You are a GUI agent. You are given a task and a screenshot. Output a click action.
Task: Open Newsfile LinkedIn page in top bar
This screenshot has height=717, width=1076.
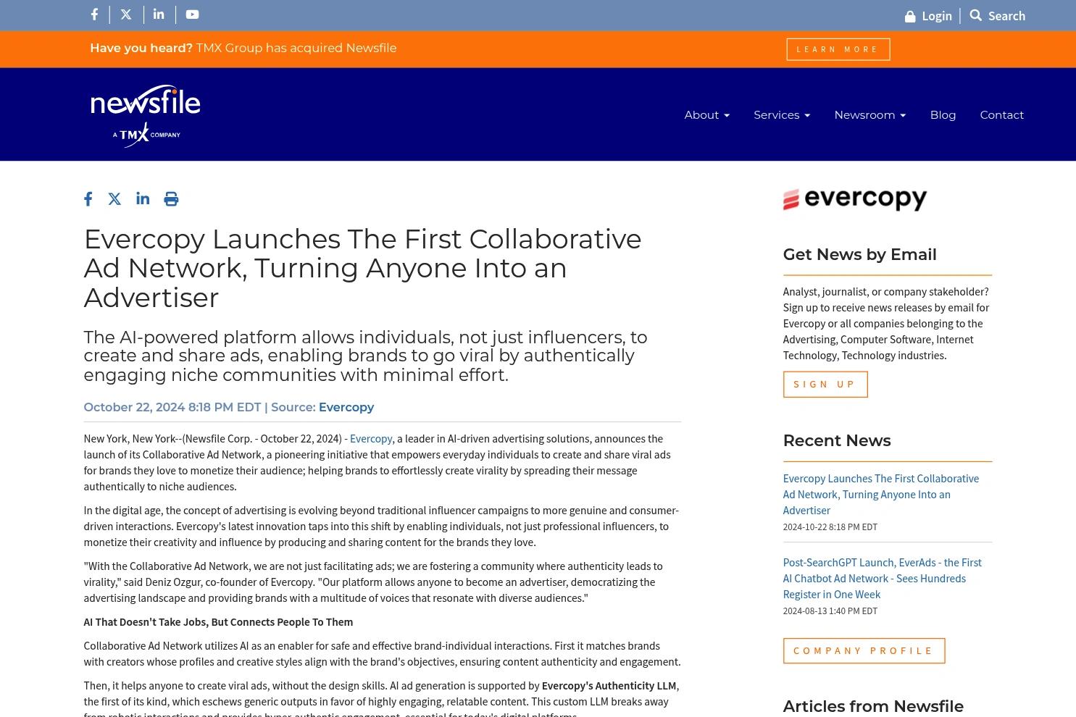point(159,14)
